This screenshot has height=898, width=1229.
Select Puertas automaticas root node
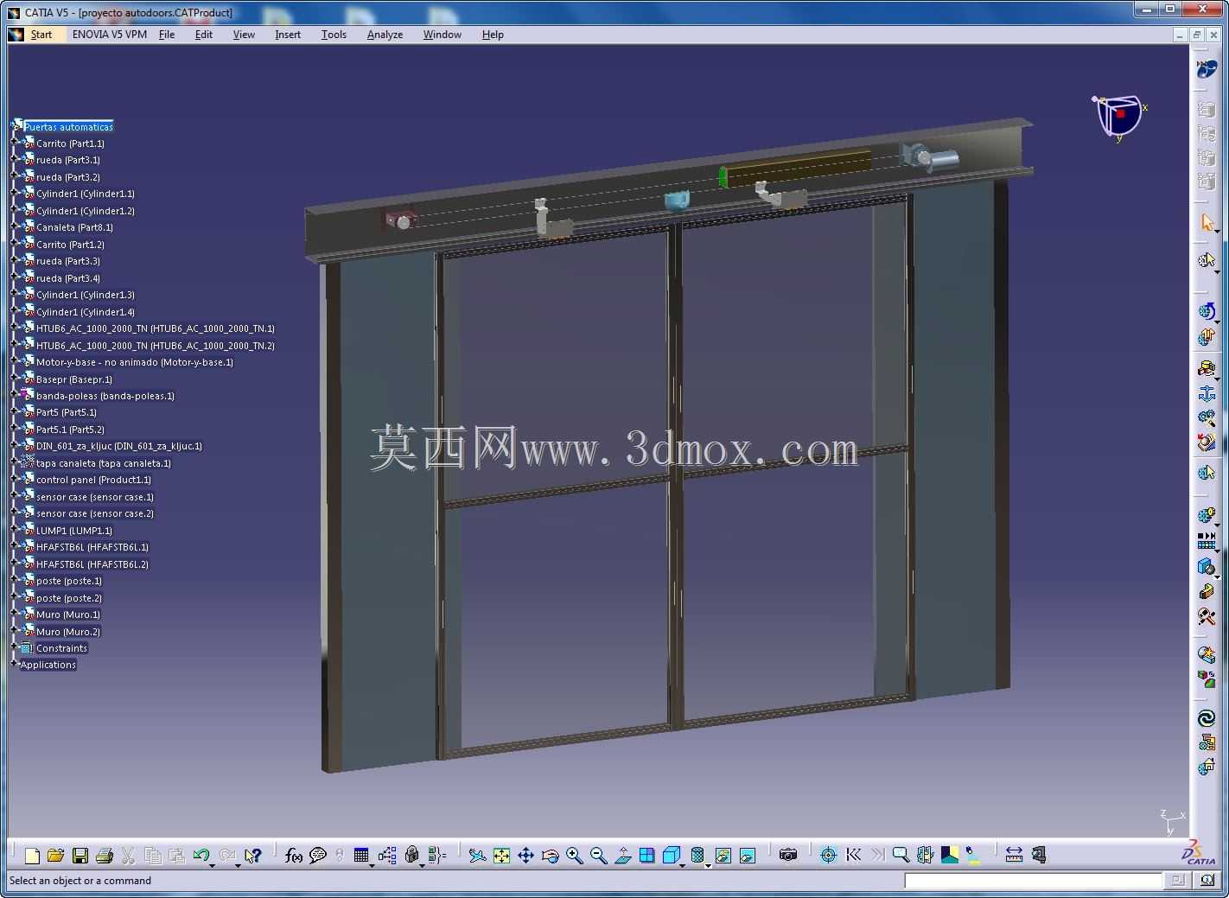(x=68, y=127)
